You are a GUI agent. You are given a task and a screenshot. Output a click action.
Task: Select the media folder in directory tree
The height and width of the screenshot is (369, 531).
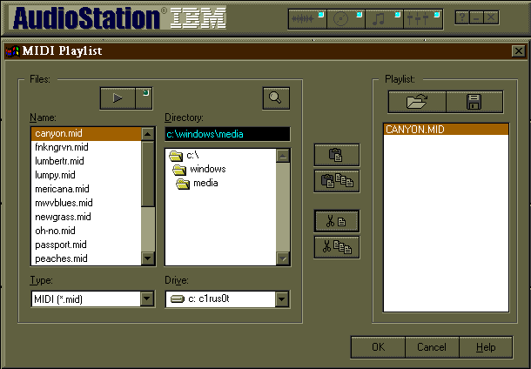coord(205,183)
